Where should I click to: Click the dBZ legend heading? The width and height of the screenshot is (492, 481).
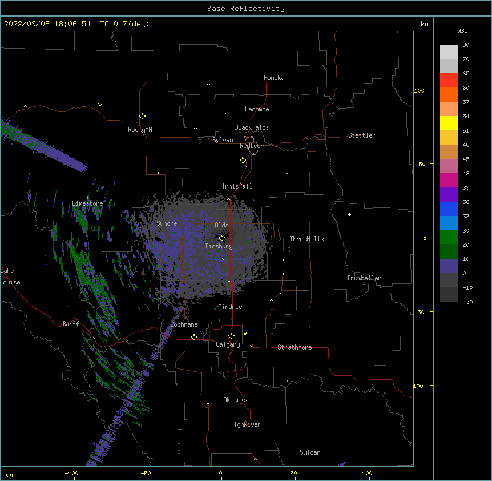tap(462, 30)
